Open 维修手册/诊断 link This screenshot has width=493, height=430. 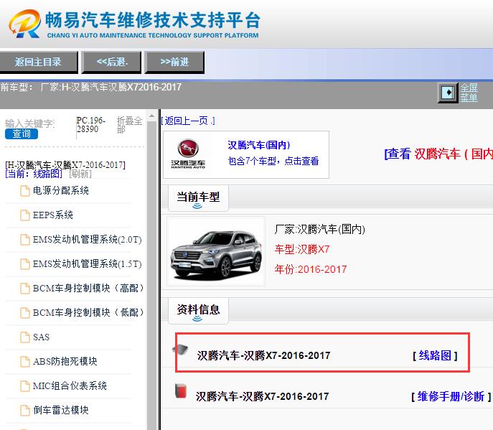[451, 396]
